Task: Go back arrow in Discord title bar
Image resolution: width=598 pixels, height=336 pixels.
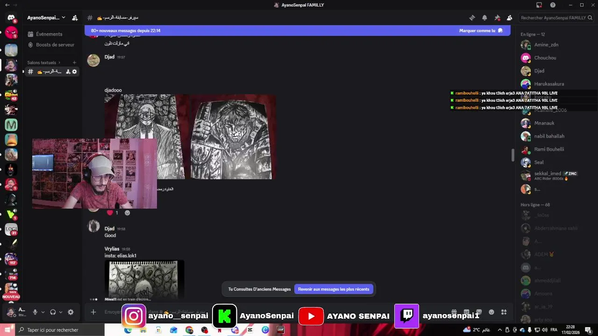Action: pos(7,5)
